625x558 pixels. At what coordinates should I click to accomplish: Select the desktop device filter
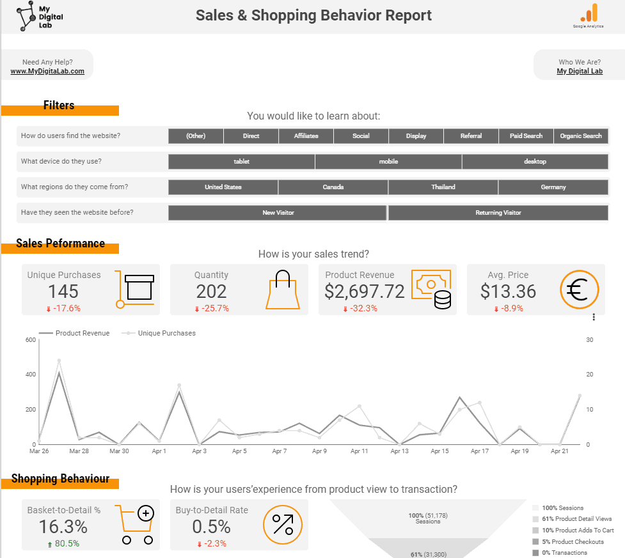coord(535,161)
